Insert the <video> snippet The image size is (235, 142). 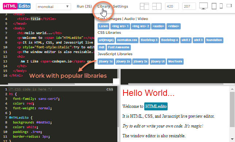173,26
